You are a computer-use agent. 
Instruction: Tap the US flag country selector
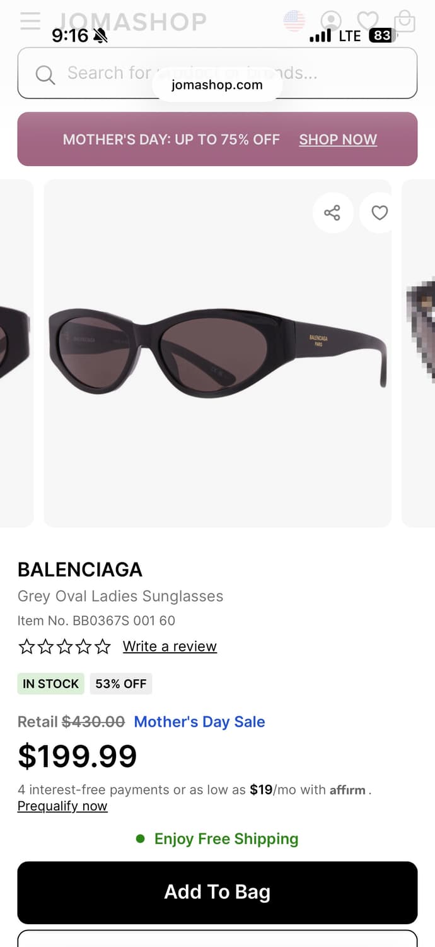coord(294,21)
